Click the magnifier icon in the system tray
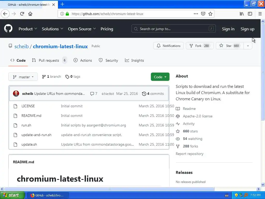This screenshot has height=199, width=265. [x=246, y=195]
